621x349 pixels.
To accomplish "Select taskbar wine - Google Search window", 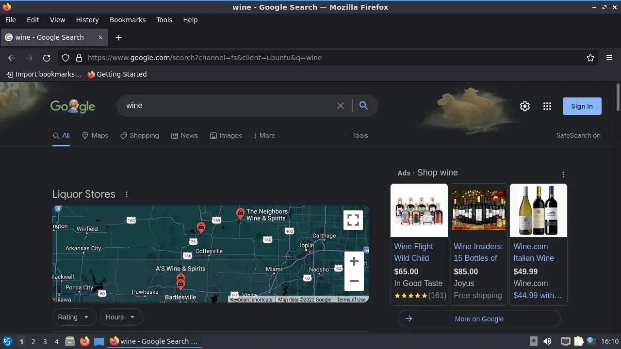I will (154, 341).
